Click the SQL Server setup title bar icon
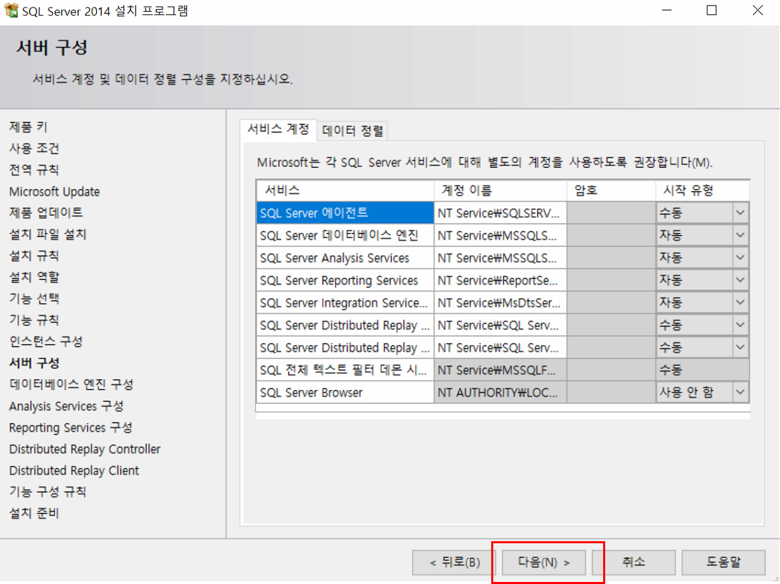The height and width of the screenshot is (584, 780). 11,10
